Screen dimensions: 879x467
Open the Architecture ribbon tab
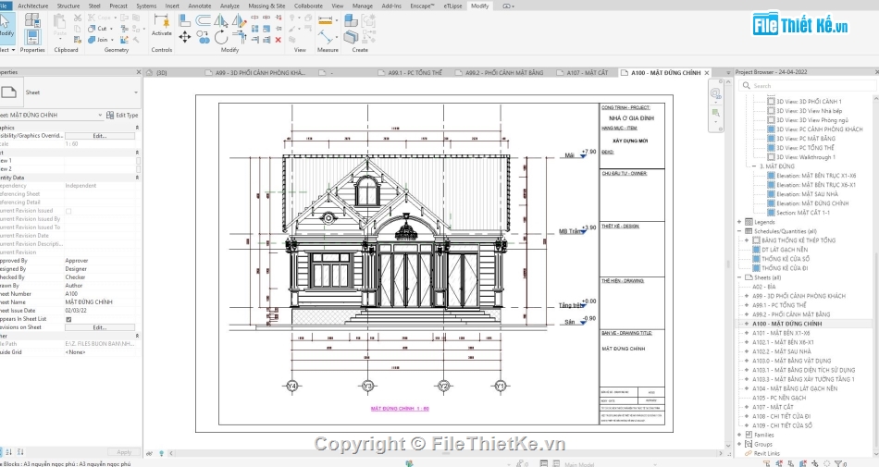tap(33, 6)
